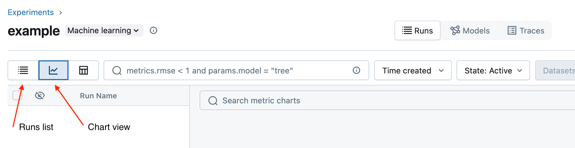Open the Machine learning type dropdown
Image resolution: width=575 pixels, height=148 pixels.
pyautogui.click(x=104, y=30)
